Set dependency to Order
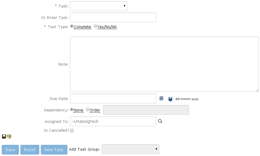Viewport: 260px width, 156px height. click(x=88, y=110)
